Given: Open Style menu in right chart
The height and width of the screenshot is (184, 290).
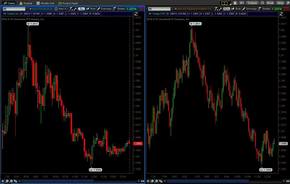Looking at the screenshot, I should 236,9.
